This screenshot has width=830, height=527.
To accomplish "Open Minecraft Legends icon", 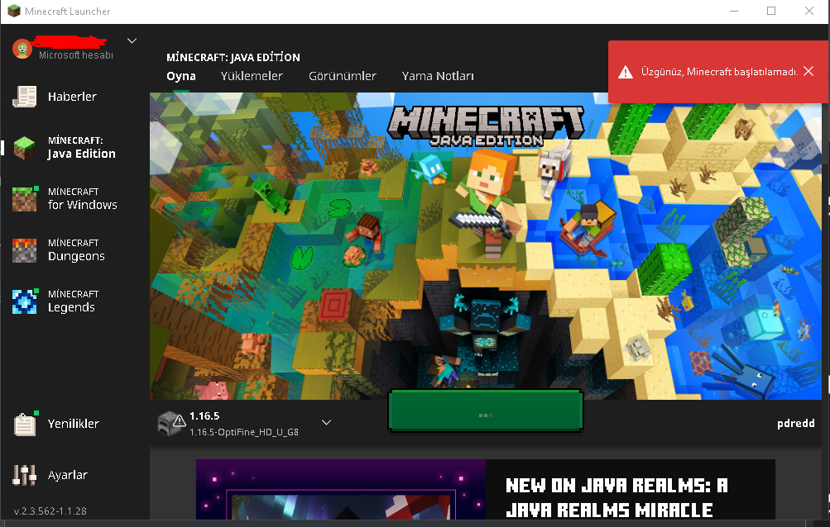I will point(25,301).
